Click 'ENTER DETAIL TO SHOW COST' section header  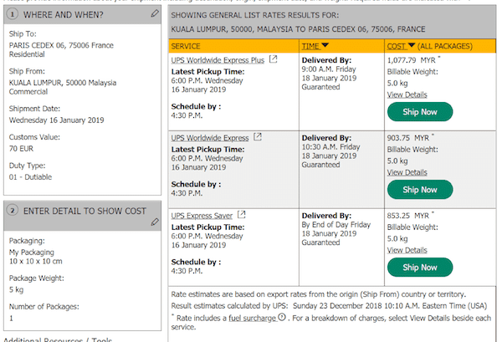(x=85, y=212)
